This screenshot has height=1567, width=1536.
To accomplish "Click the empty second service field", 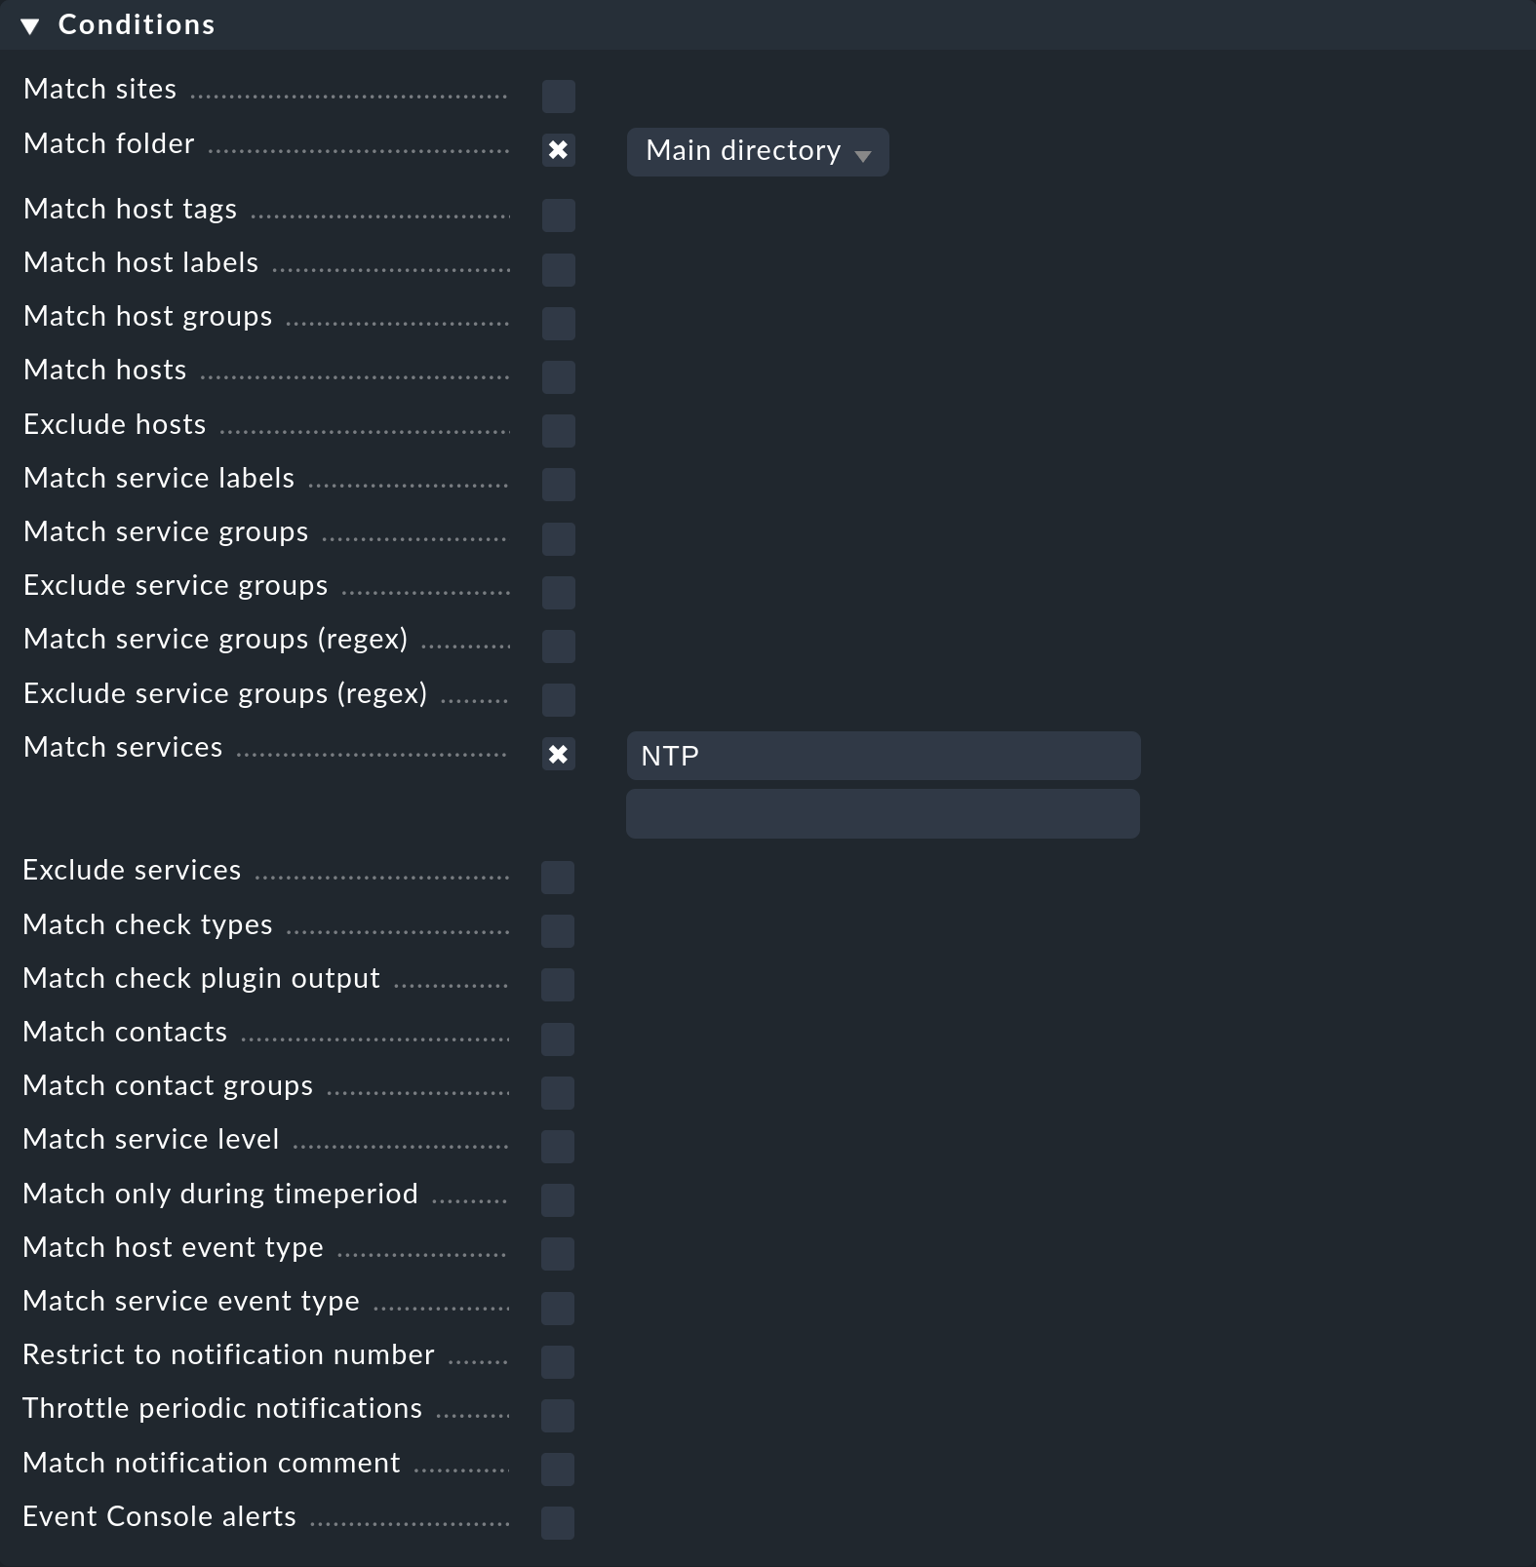I will click(883, 814).
